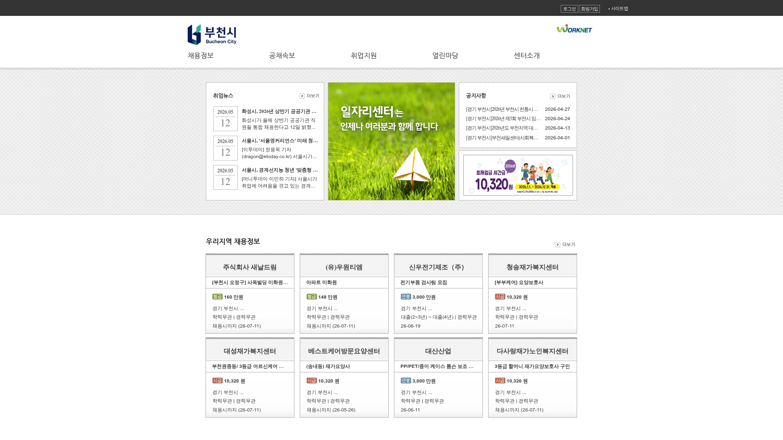Click the 최저임금 10,320원 banner
This screenshot has height=440, width=783.
point(518,175)
